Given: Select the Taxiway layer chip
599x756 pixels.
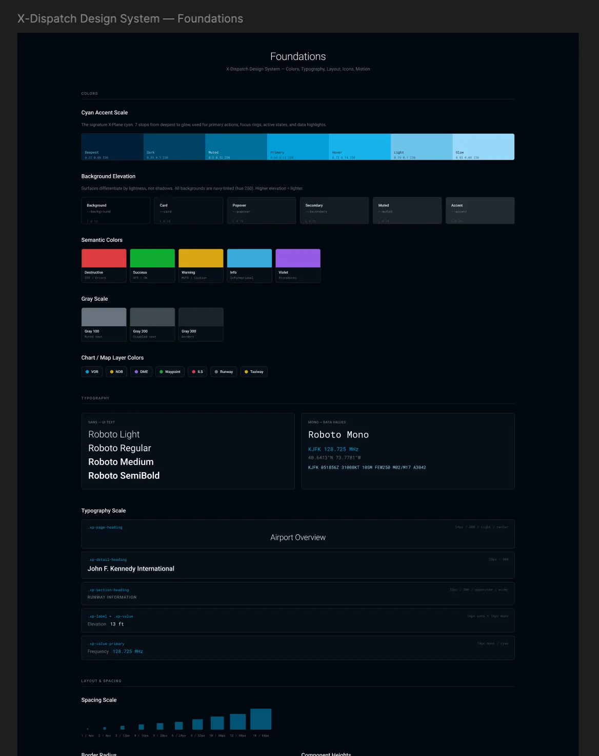Looking at the screenshot, I should point(254,372).
